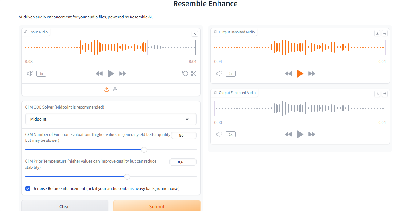Skip forward in the Input Audio
This screenshot has width=412, height=211.
click(x=123, y=74)
